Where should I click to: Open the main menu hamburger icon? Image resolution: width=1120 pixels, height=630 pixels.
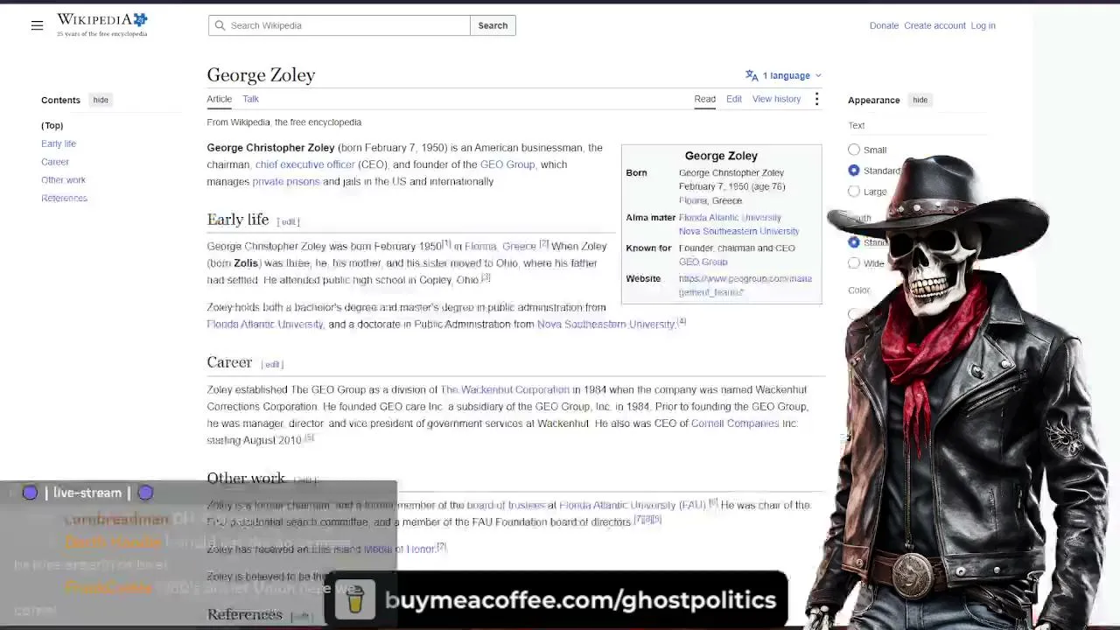(x=37, y=25)
